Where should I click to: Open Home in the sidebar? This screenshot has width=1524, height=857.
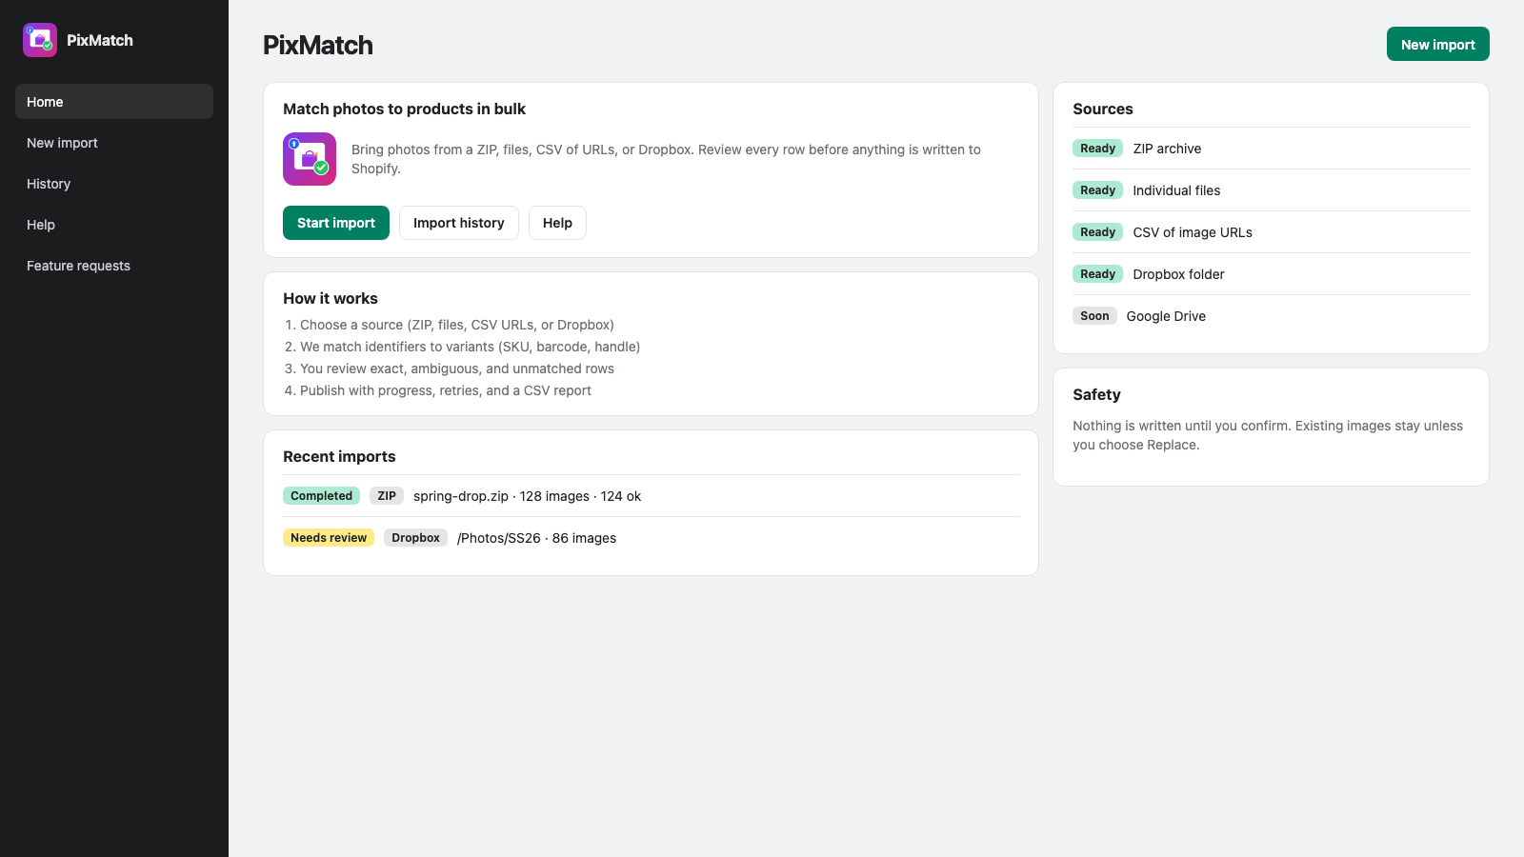pyautogui.click(x=114, y=102)
